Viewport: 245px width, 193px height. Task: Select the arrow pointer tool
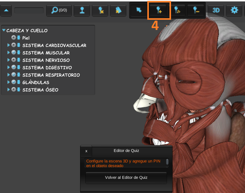[139, 10]
